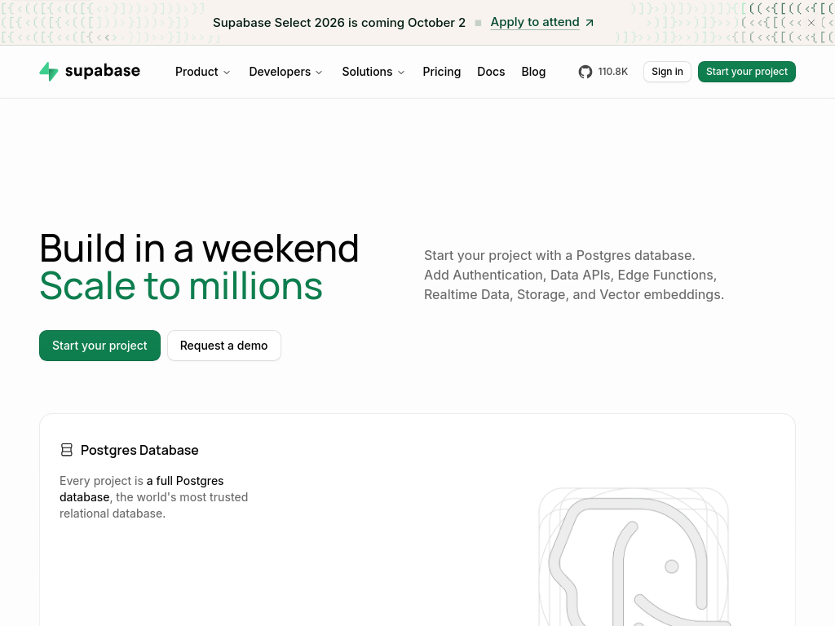Click the hero Start your project button
Screen dimensions: 835x626
click(x=99, y=346)
